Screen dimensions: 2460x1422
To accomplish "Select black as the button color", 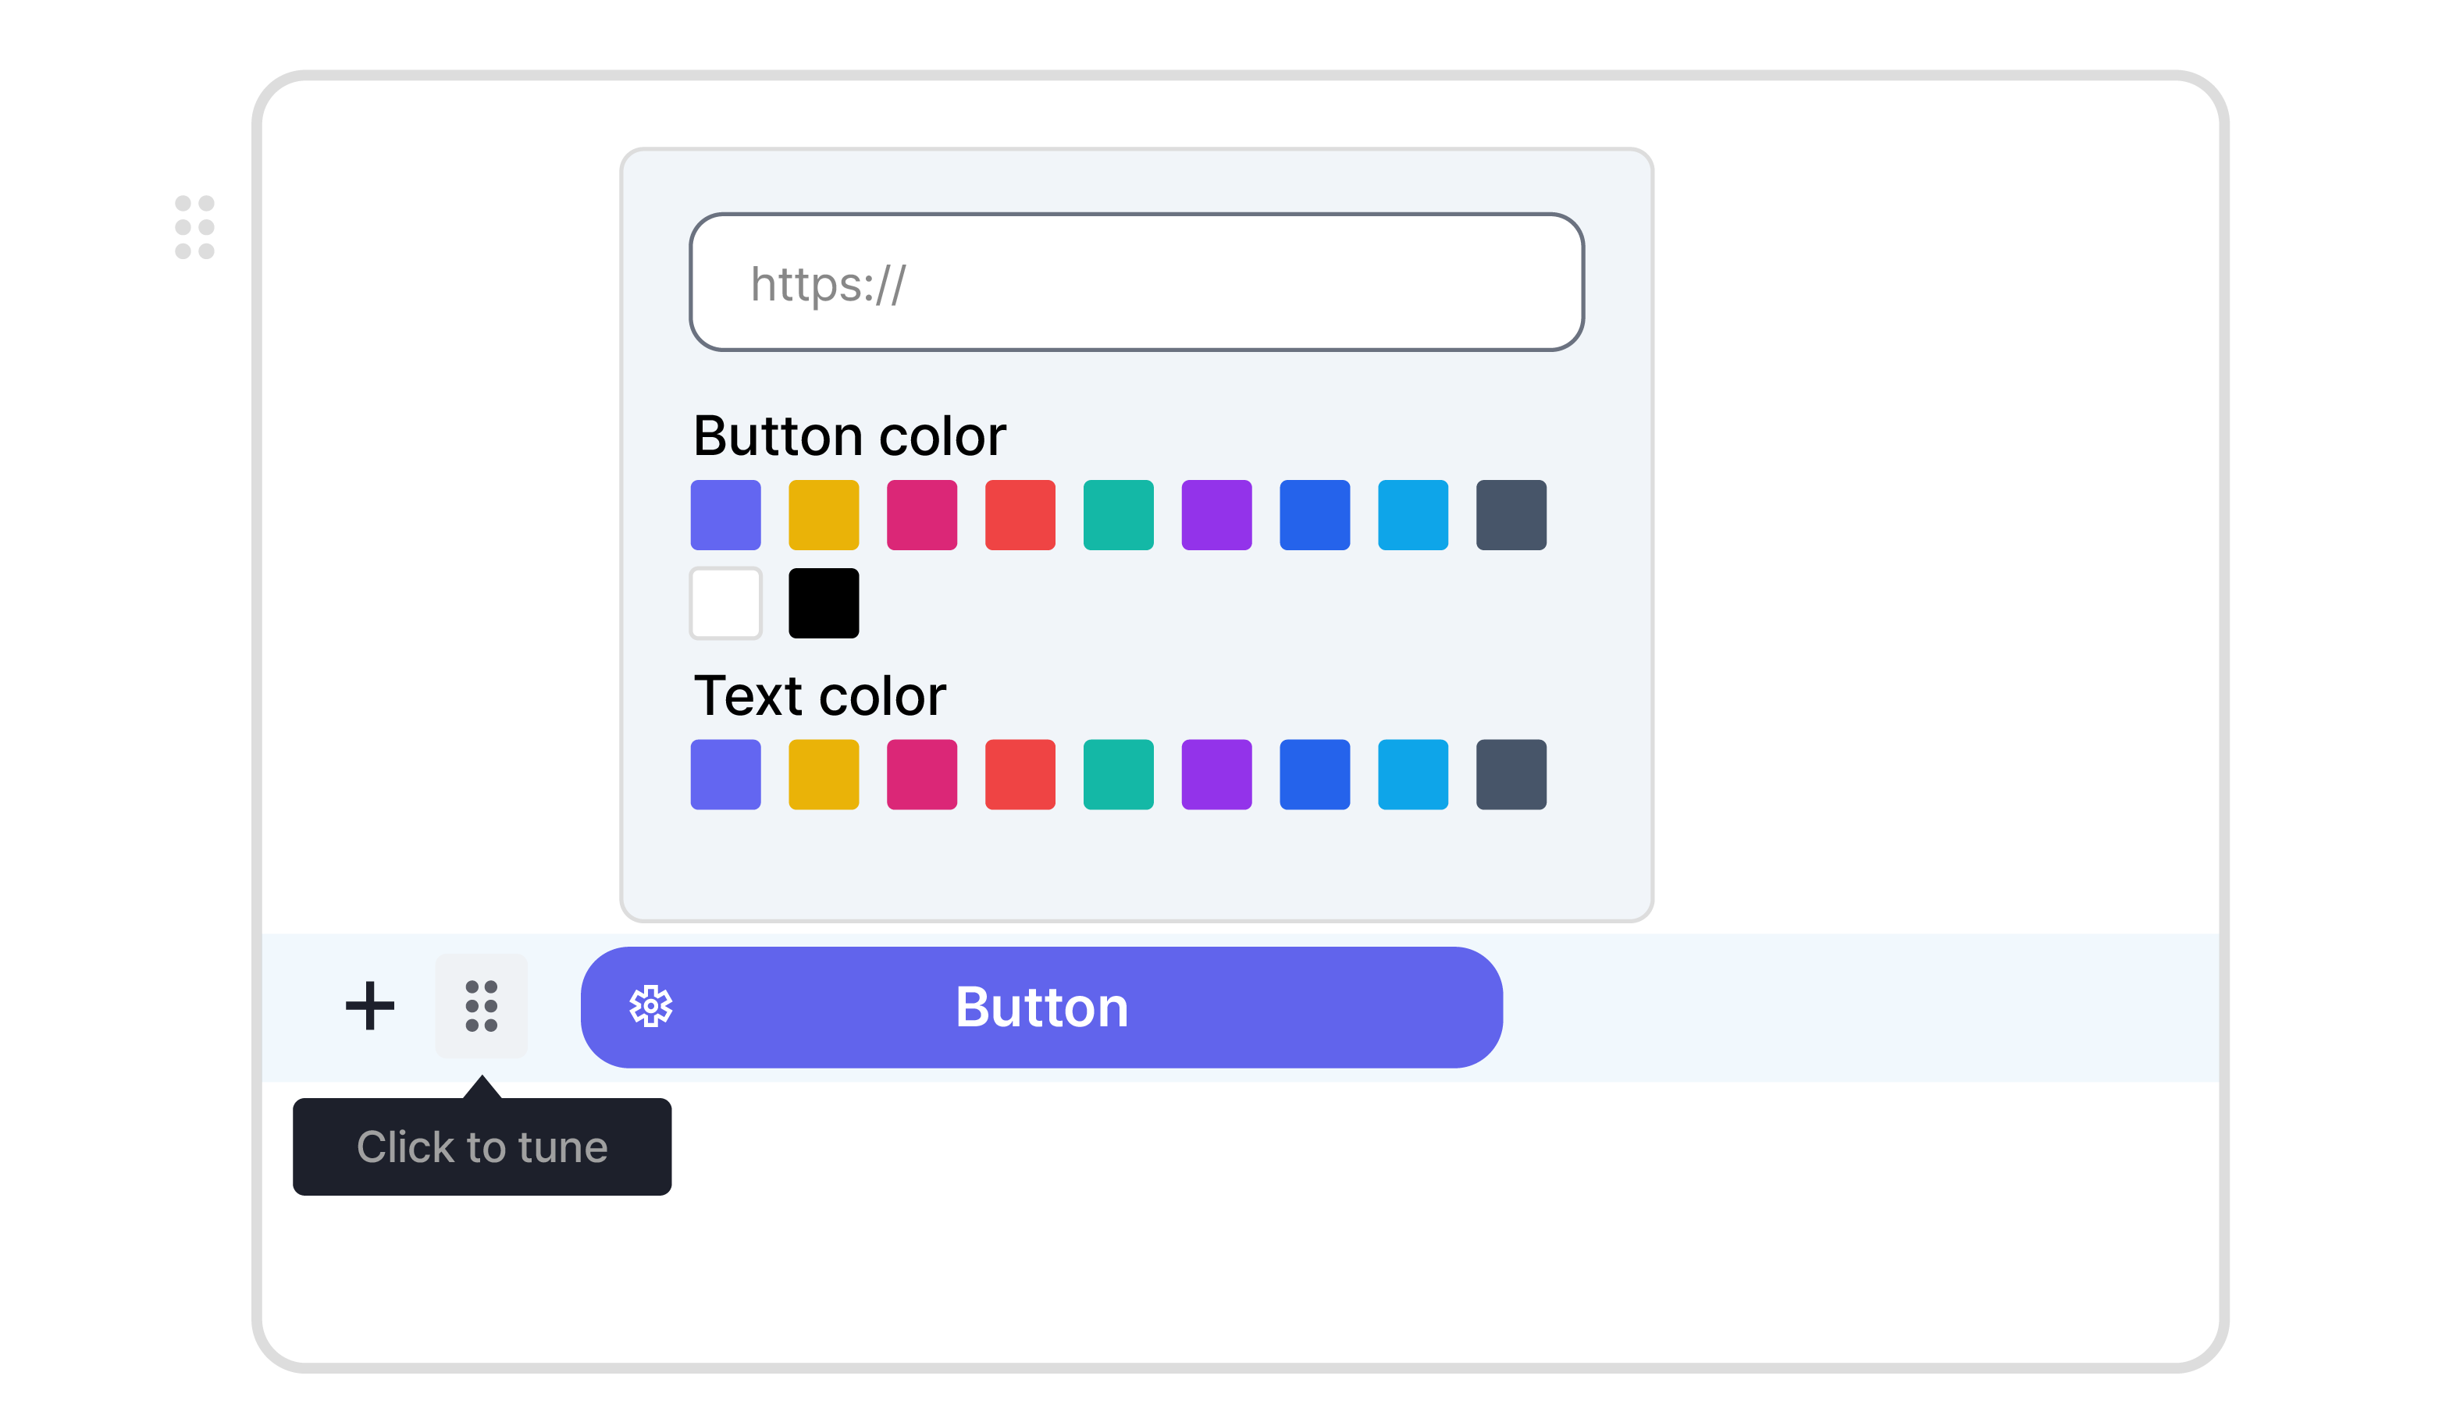I will [x=824, y=603].
